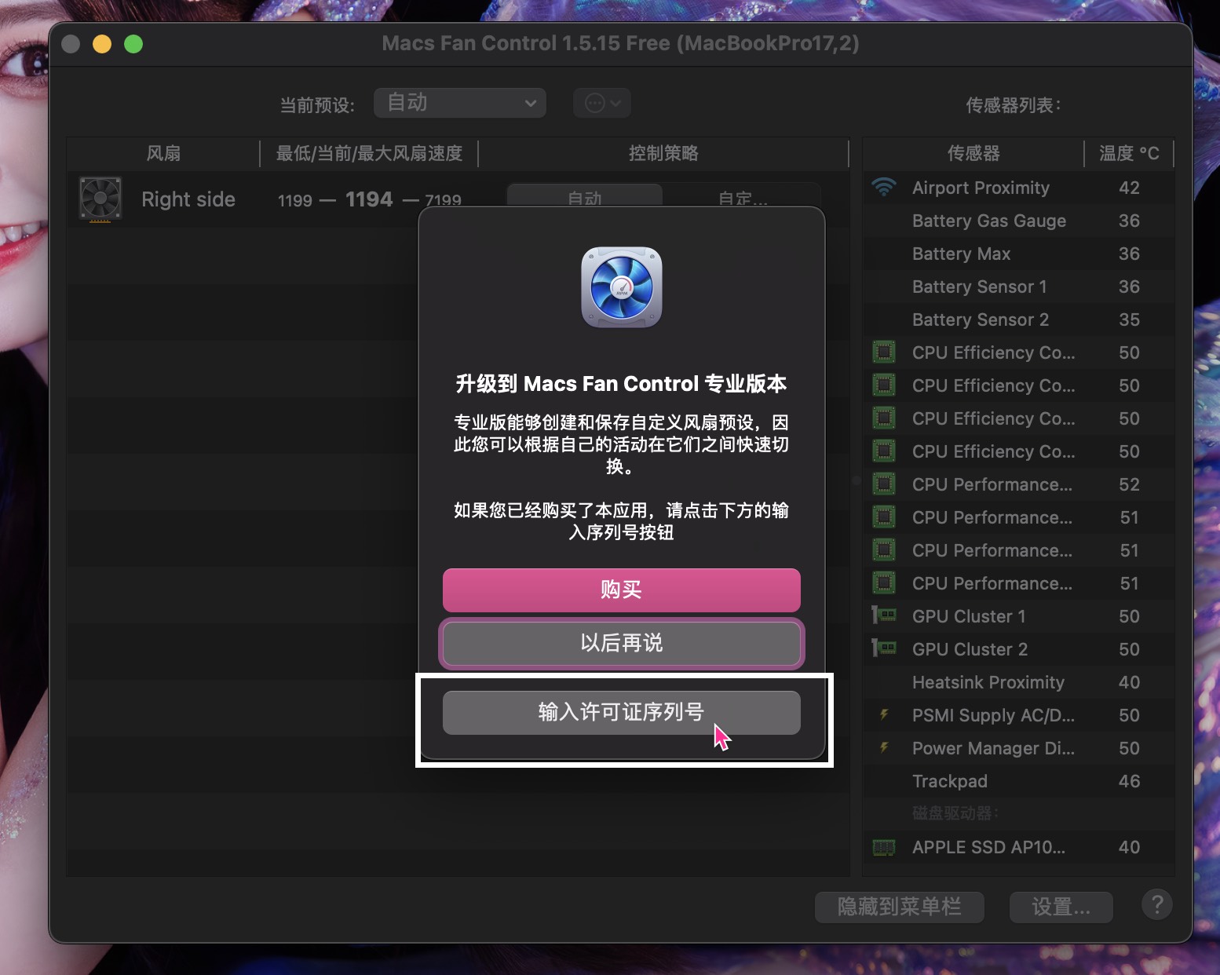Open the 当前预设 preset dropdown
Screen dimensions: 1220x975
(459, 102)
